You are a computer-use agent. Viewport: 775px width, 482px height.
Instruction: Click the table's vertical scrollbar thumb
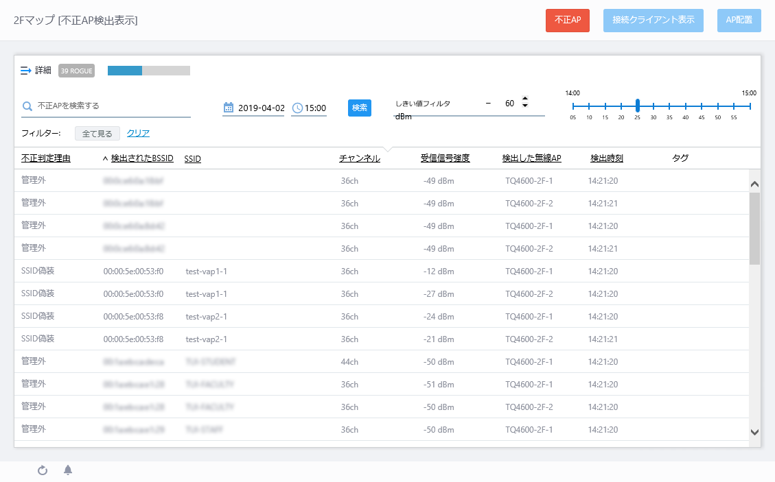coord(754,228)
